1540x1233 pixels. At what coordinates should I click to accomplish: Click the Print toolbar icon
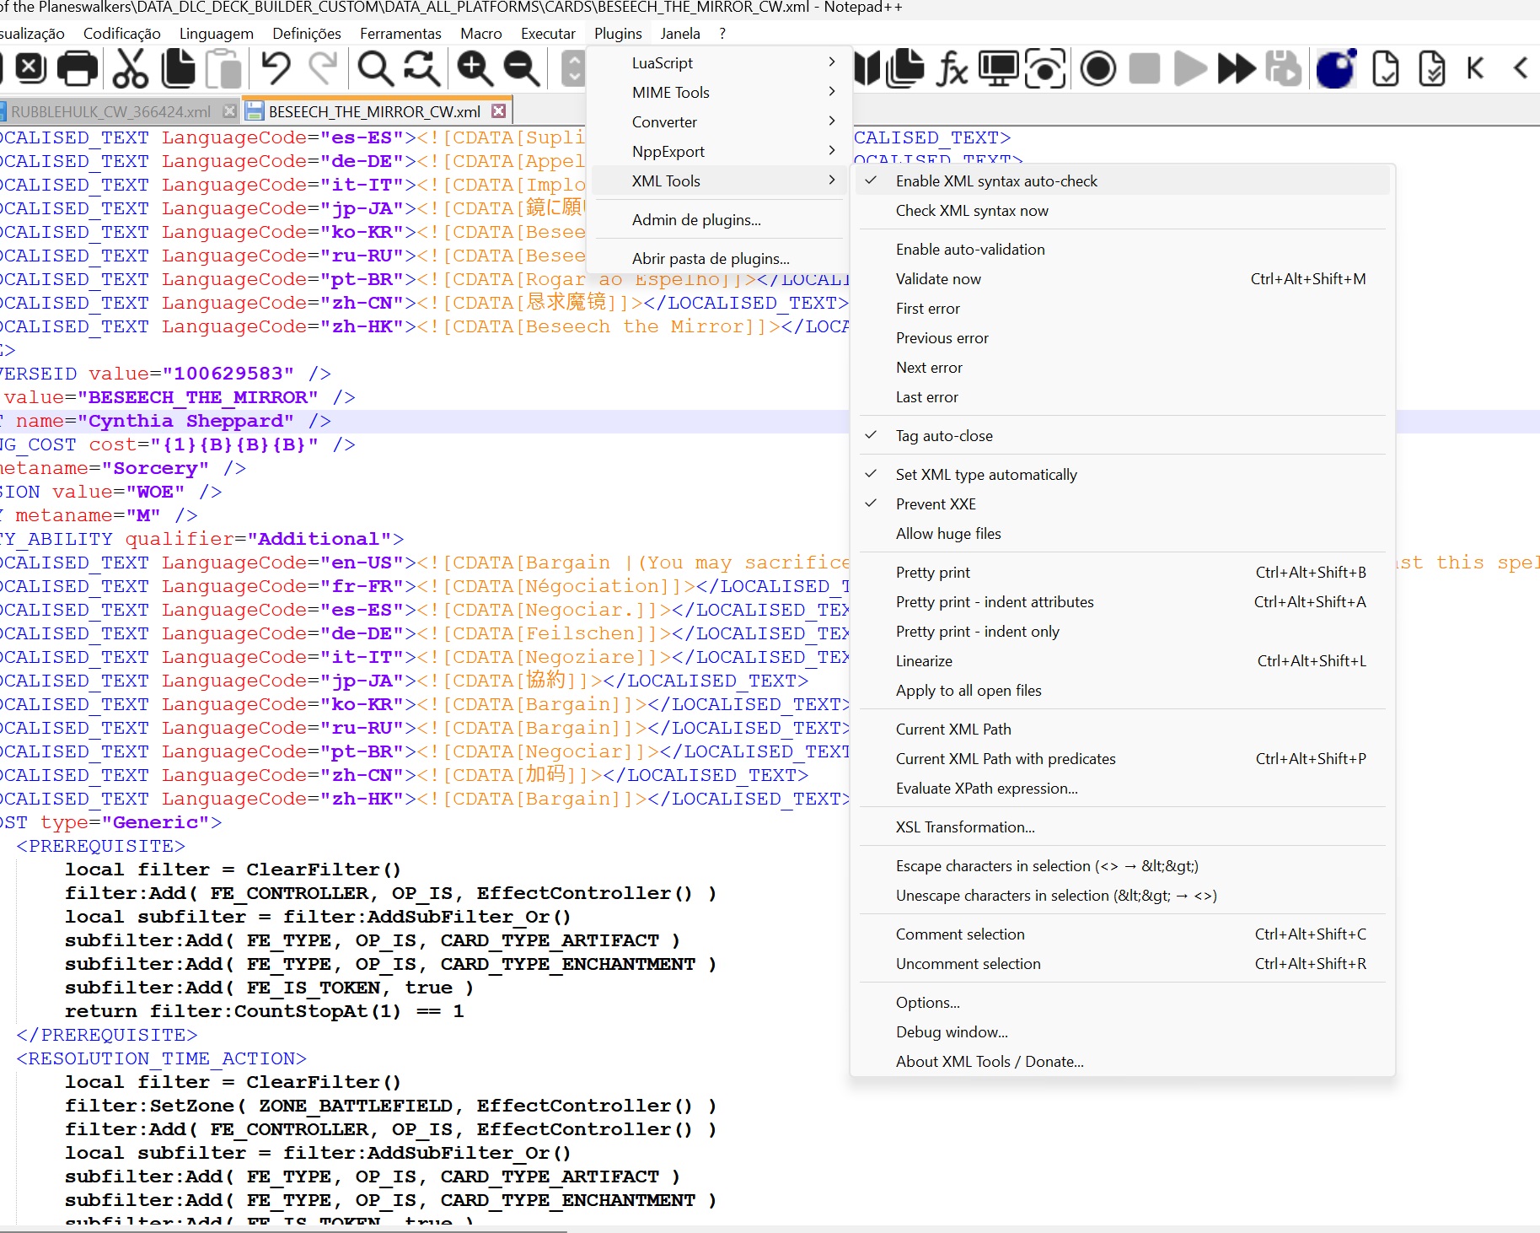(78, 69)
